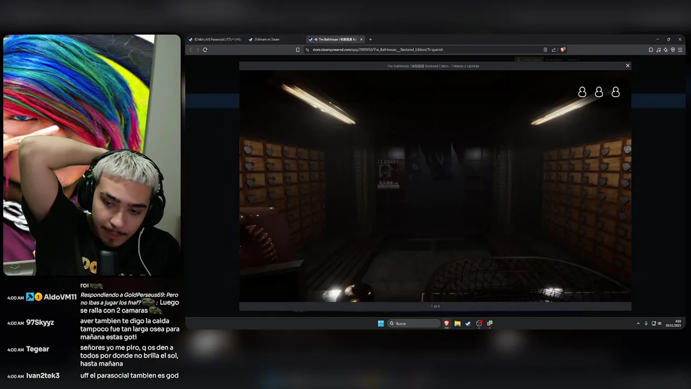
Task: Open the pink-green taskbar app icon
Action: coord(490,324)
